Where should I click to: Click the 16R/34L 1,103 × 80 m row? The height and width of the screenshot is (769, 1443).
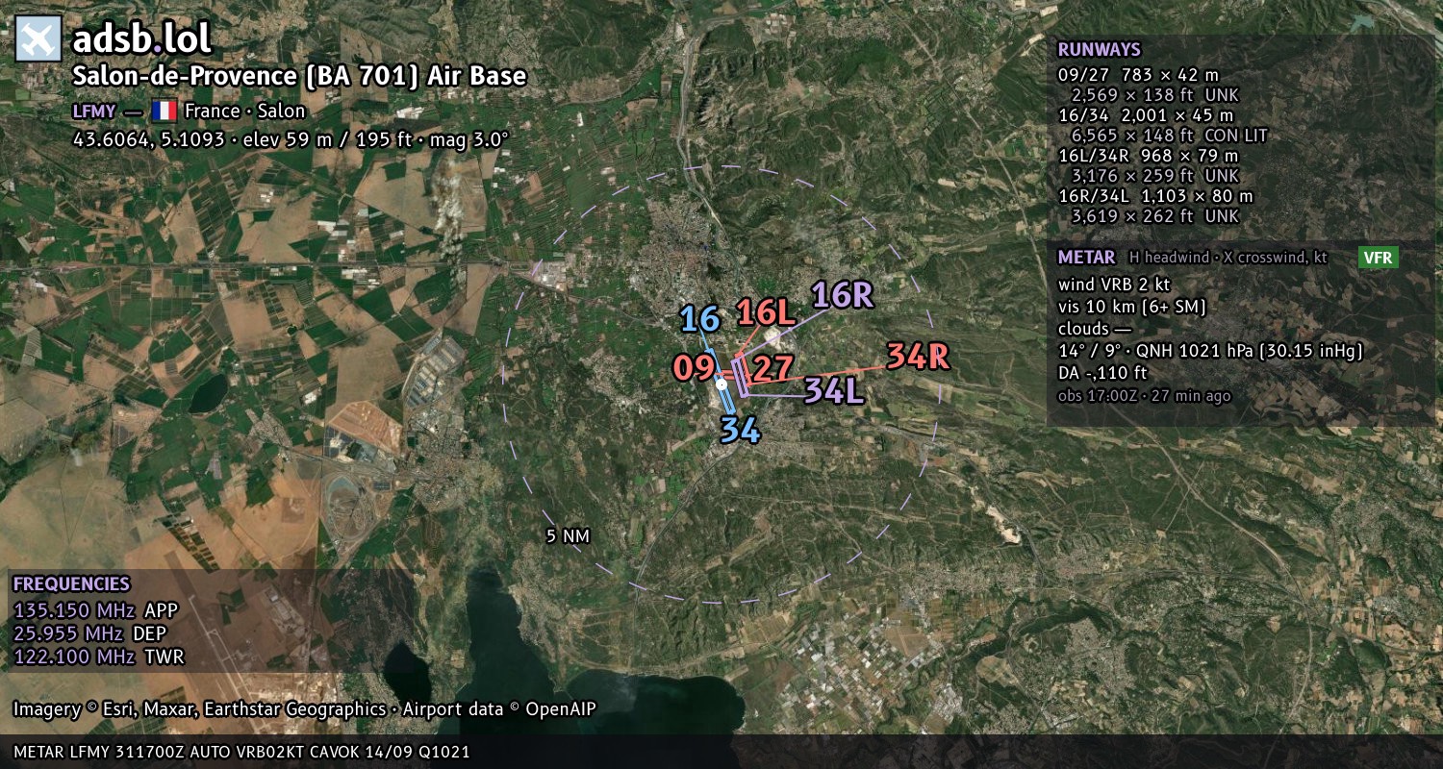(x=1155, y=196)
